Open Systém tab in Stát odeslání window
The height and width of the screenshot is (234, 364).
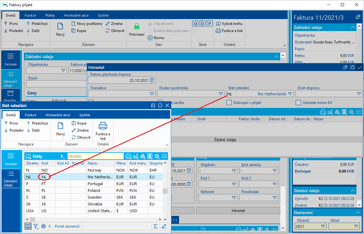pos(85,115)
